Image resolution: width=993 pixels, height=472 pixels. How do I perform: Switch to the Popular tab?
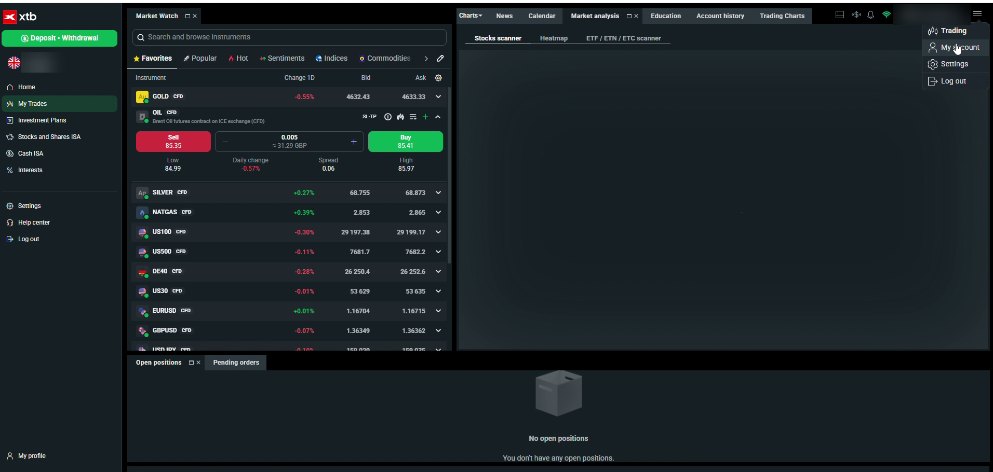click(x=200, y=59)
